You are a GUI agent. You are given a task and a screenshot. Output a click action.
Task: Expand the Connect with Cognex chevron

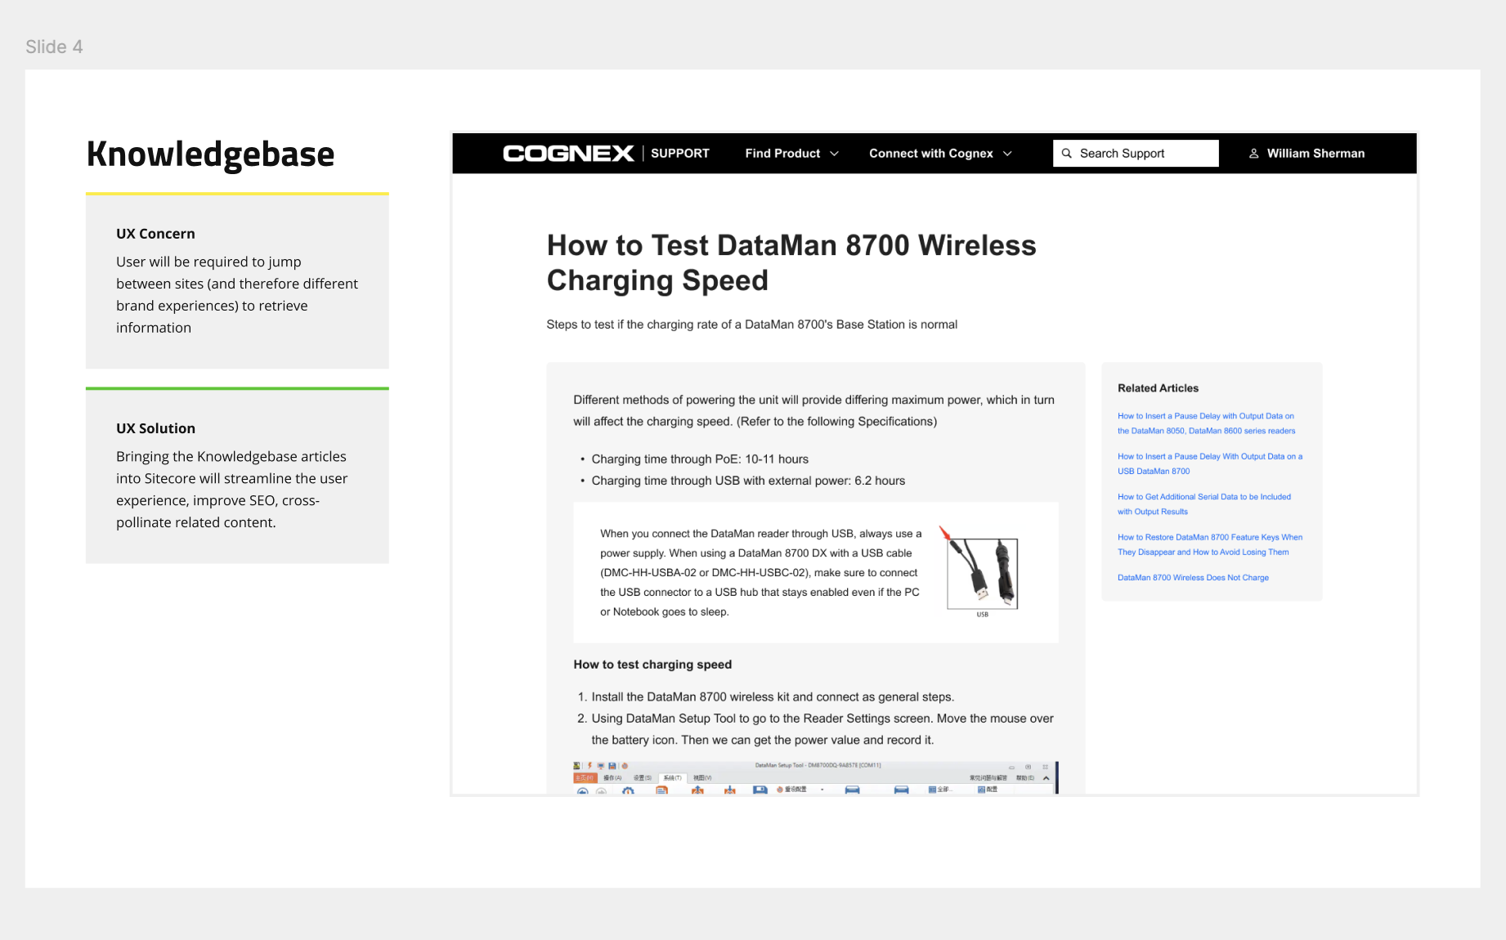[x=1008, y=154]
